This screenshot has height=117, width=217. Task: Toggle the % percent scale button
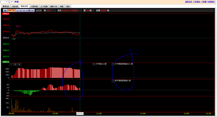tap(17, 10)
